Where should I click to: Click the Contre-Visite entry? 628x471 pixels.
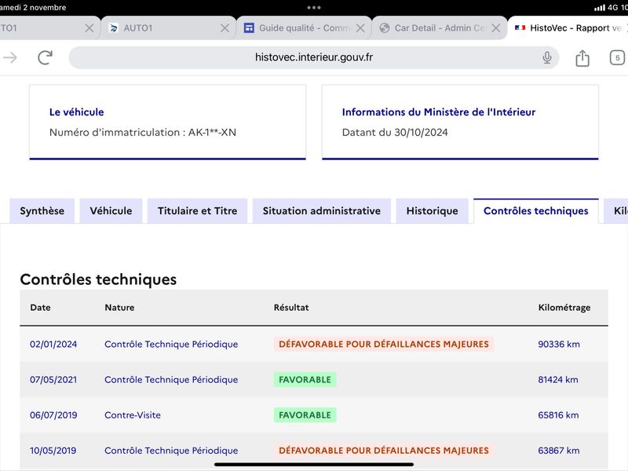point(133,415)
